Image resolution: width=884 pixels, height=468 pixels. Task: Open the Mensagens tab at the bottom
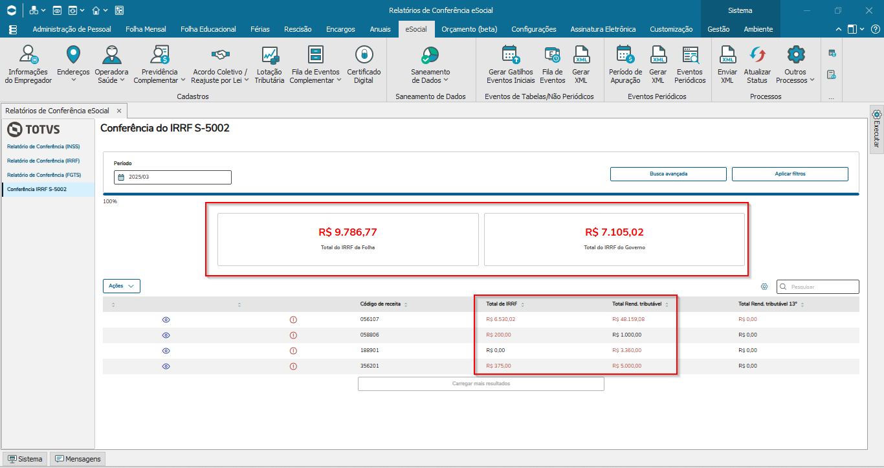(78, 459)
